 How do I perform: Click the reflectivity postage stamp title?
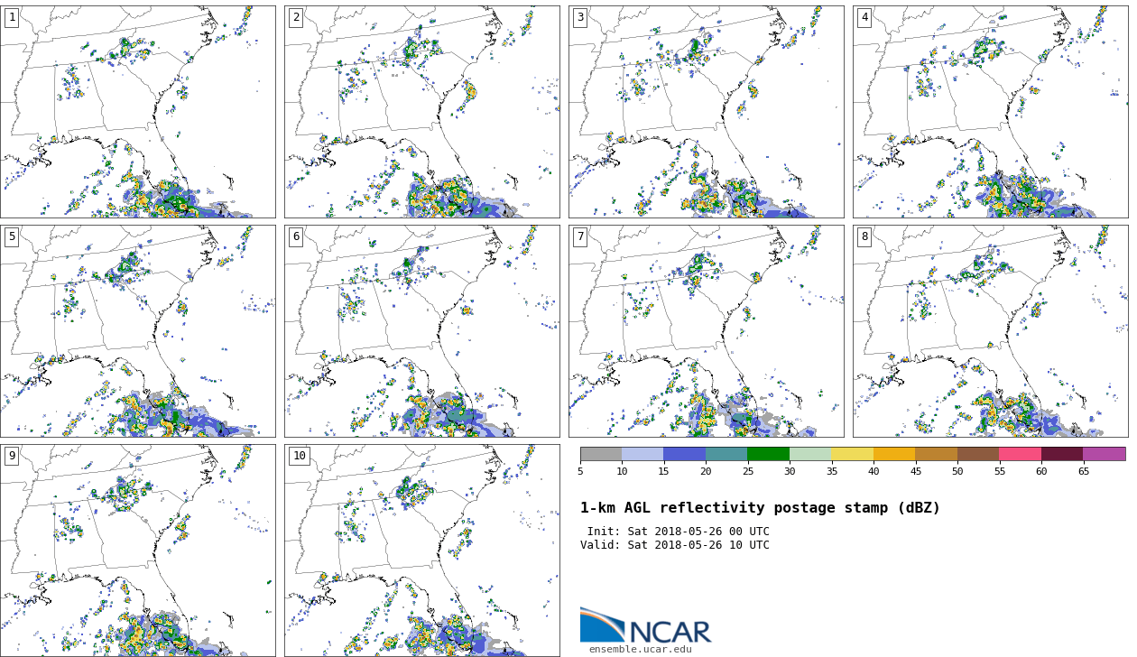coord(760,508)
